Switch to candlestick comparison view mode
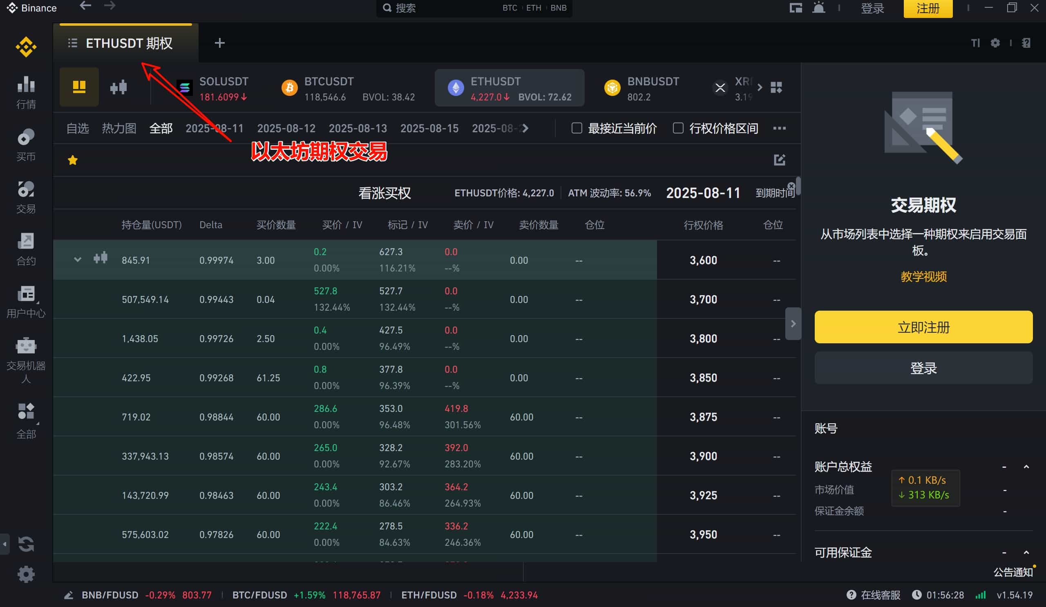This screenshot has height=607, width=1046. [118, 87]
